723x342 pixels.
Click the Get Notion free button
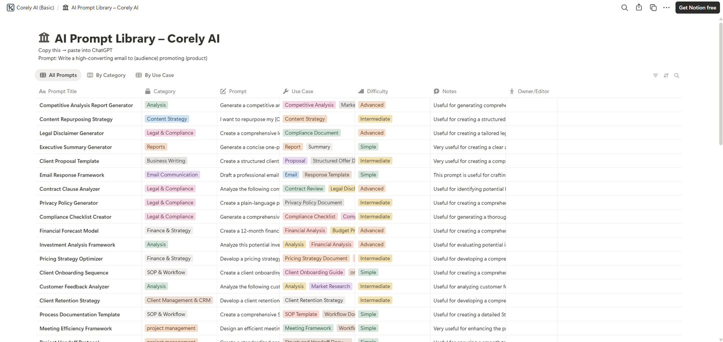(x=697, y=8)
